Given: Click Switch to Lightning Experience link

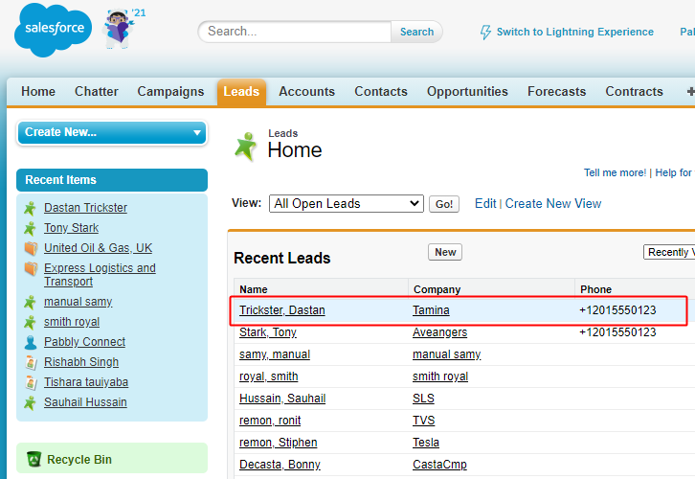Looking at the screenshot, I should click(575, 32).
